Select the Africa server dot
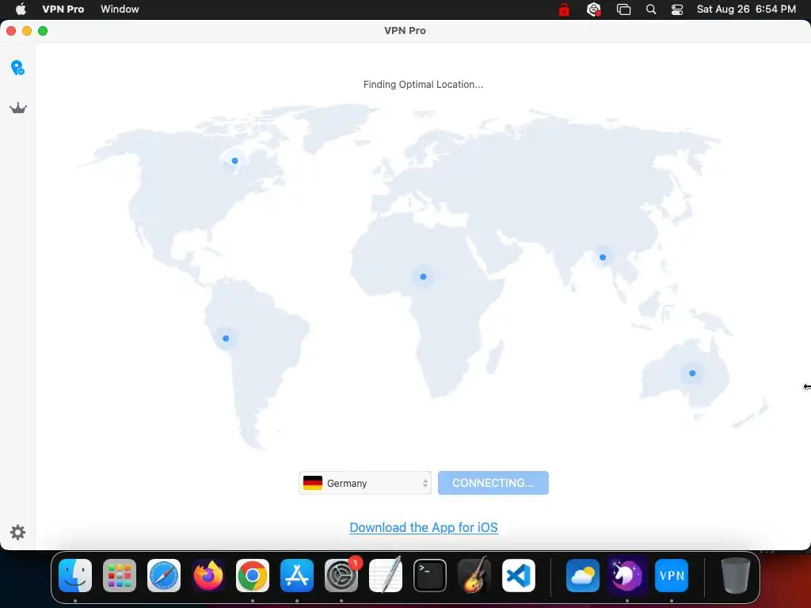The height and width of the screenshot is (608, 811). click(423, 276)
